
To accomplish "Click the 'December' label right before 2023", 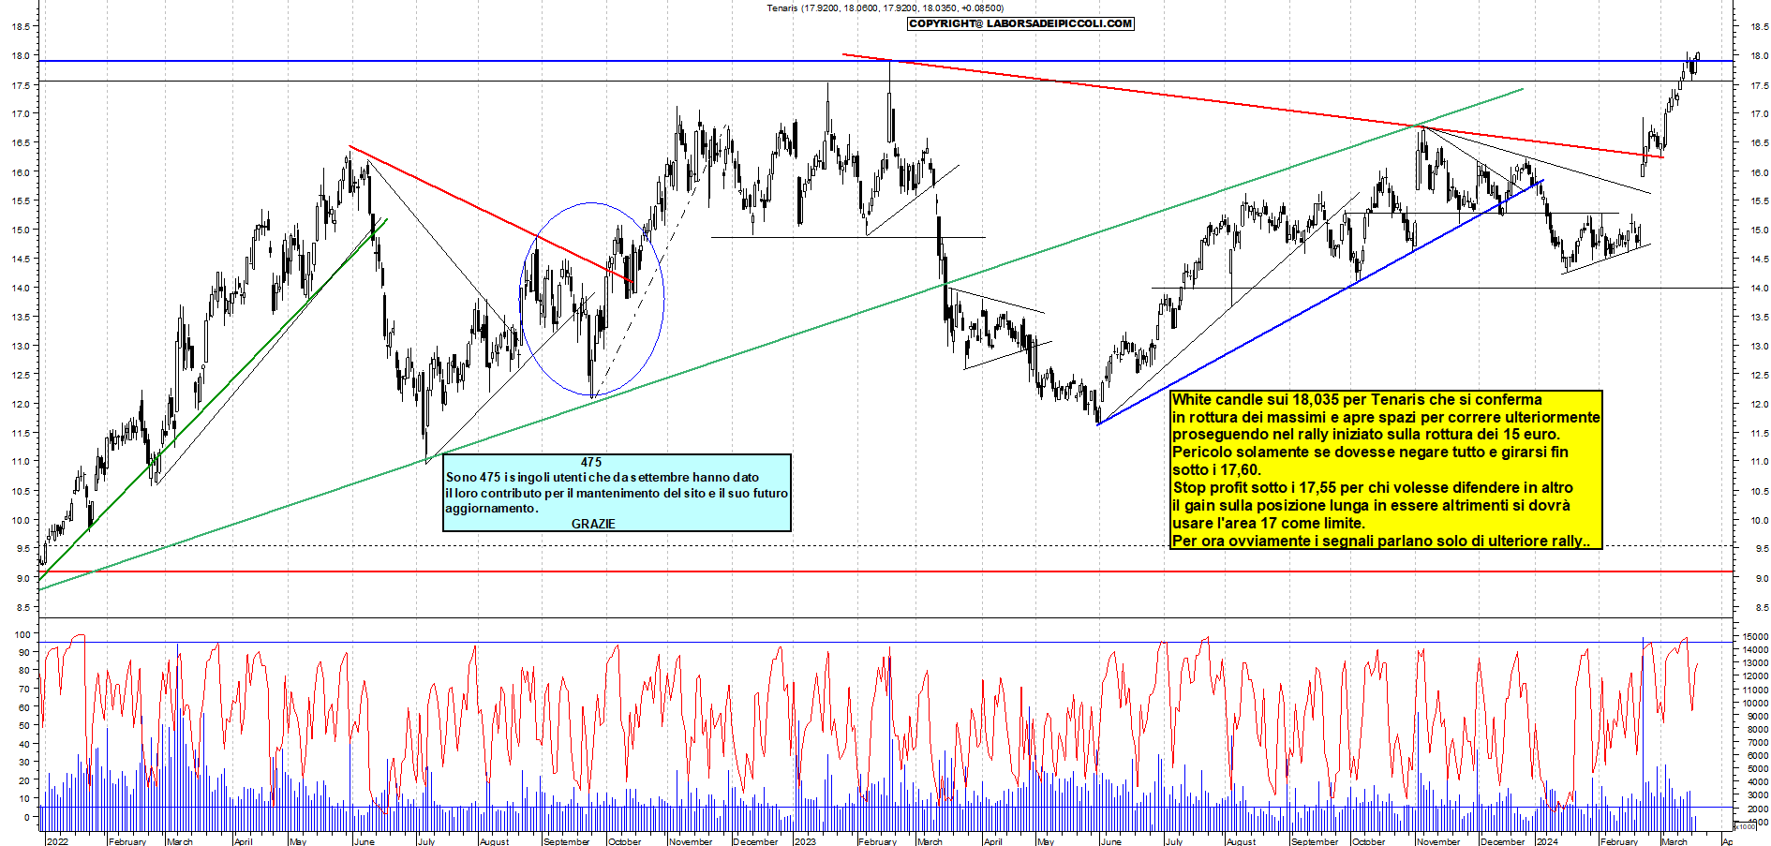I will coord(755,841).
